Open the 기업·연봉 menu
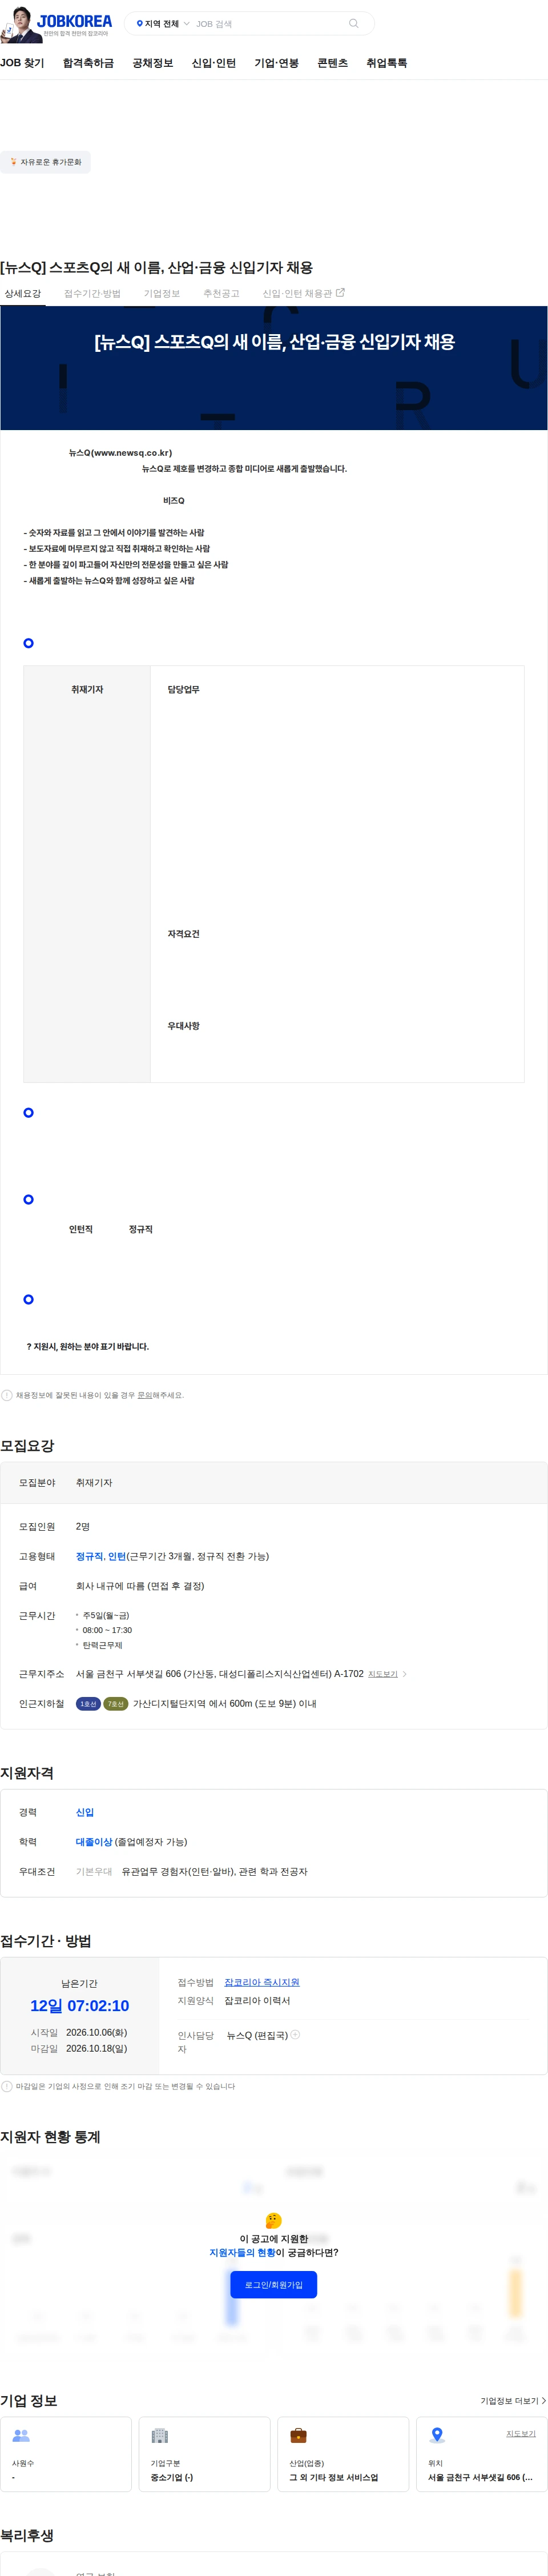 [x=276, y=63]
